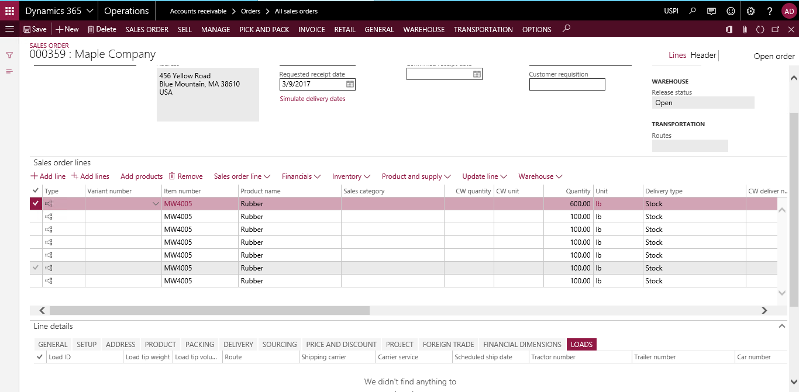Open the Financials dropdown menu
Image resolution: width=799 pixels, height=392 pixels.
tap(301, 176)
